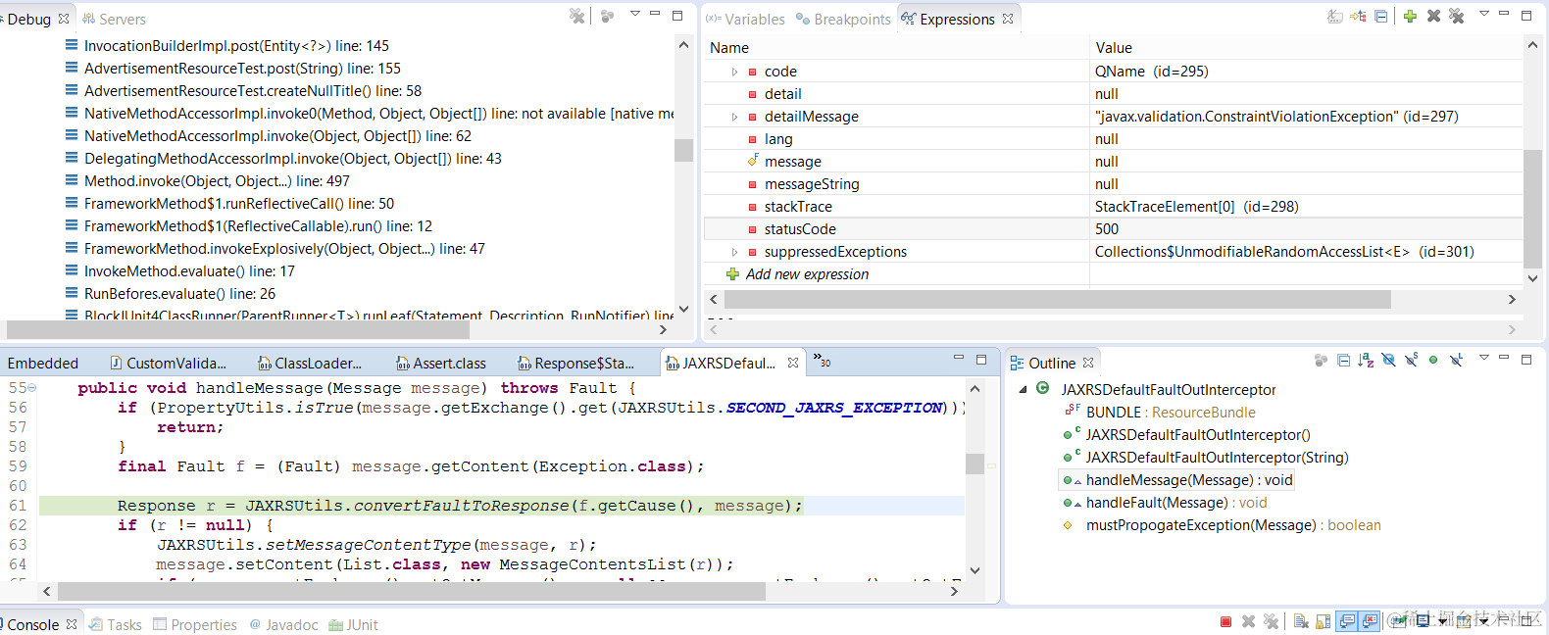Toggle Show Logical Structure in Expressions view
This screenshot has height=635, width=1549.
point(1358,16)
